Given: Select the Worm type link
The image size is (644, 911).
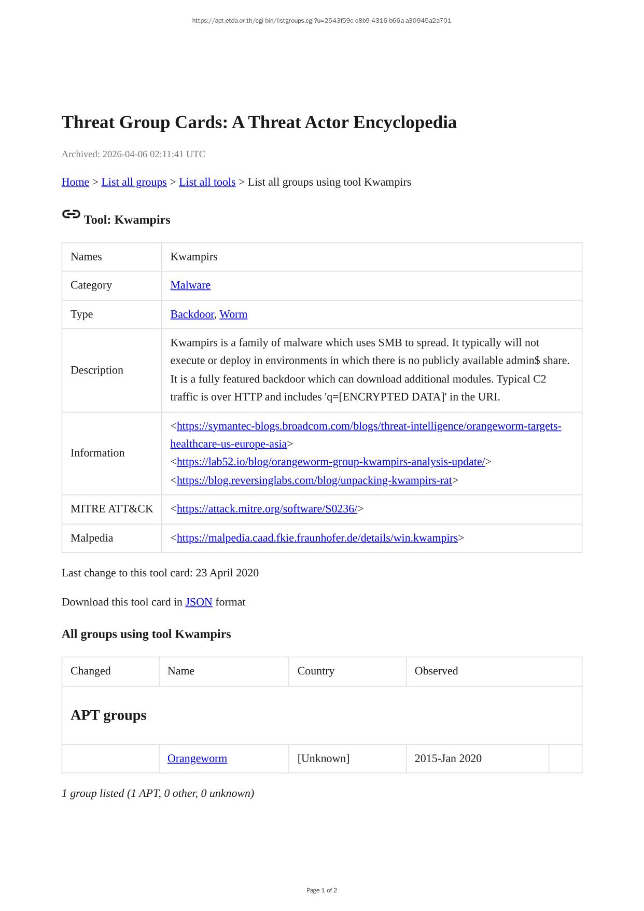Looking at the screenshot, I should click(x=233, y=314).
